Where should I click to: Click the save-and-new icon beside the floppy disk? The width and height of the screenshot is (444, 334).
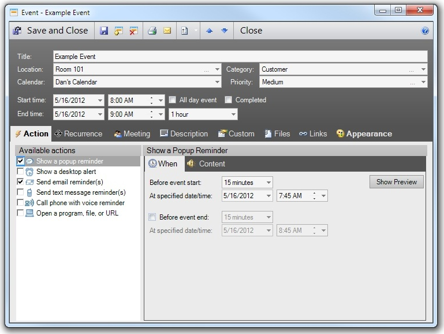pyautogui.click(x=119, y=31)
